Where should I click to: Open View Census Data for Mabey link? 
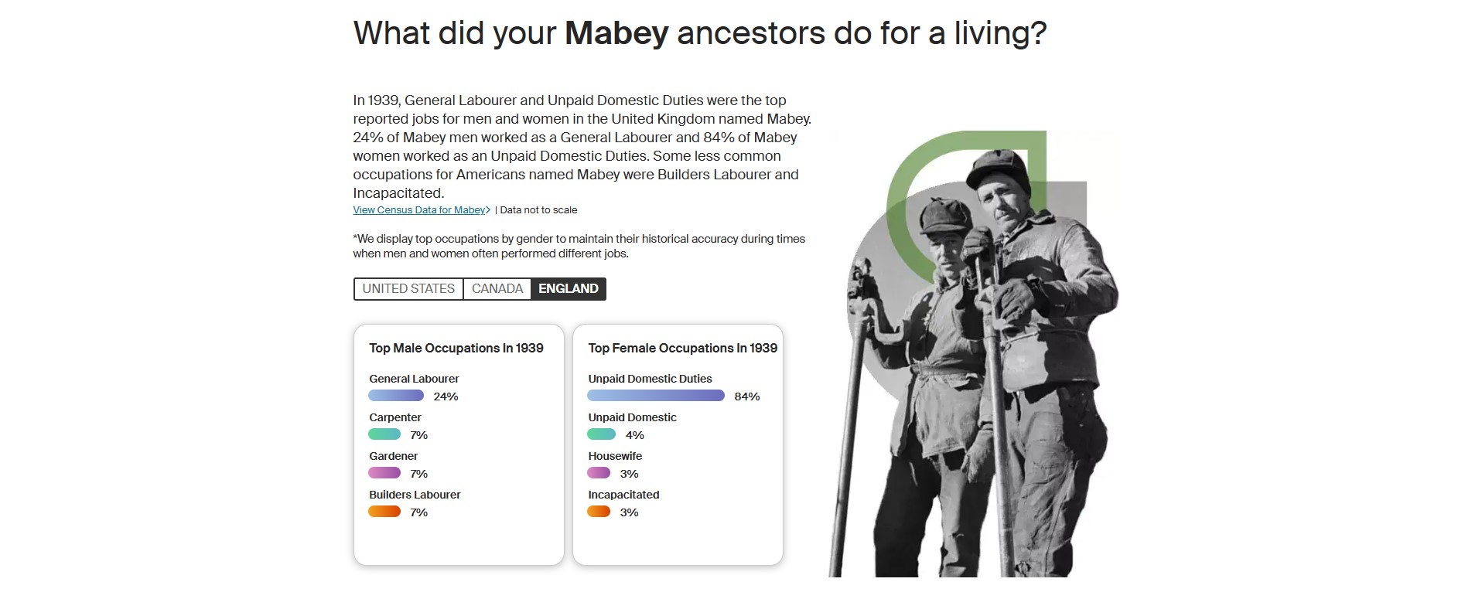(x=418, y=210)
